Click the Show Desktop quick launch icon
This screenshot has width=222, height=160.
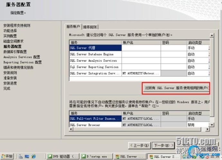pos(27,156)
